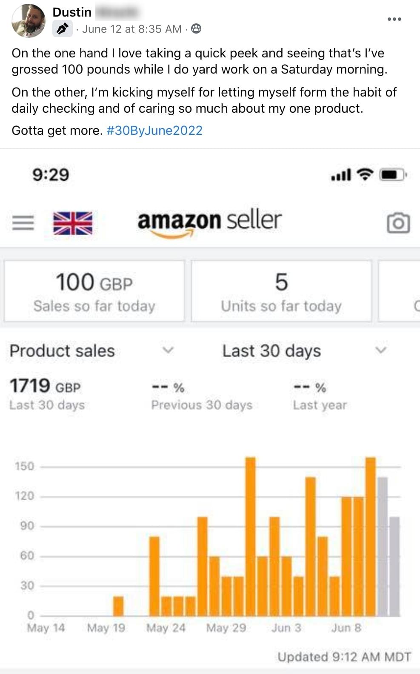The width and height of the screenshot is (420, 674).
Task: Select the Units so far today card
Action: coord(281,292)
